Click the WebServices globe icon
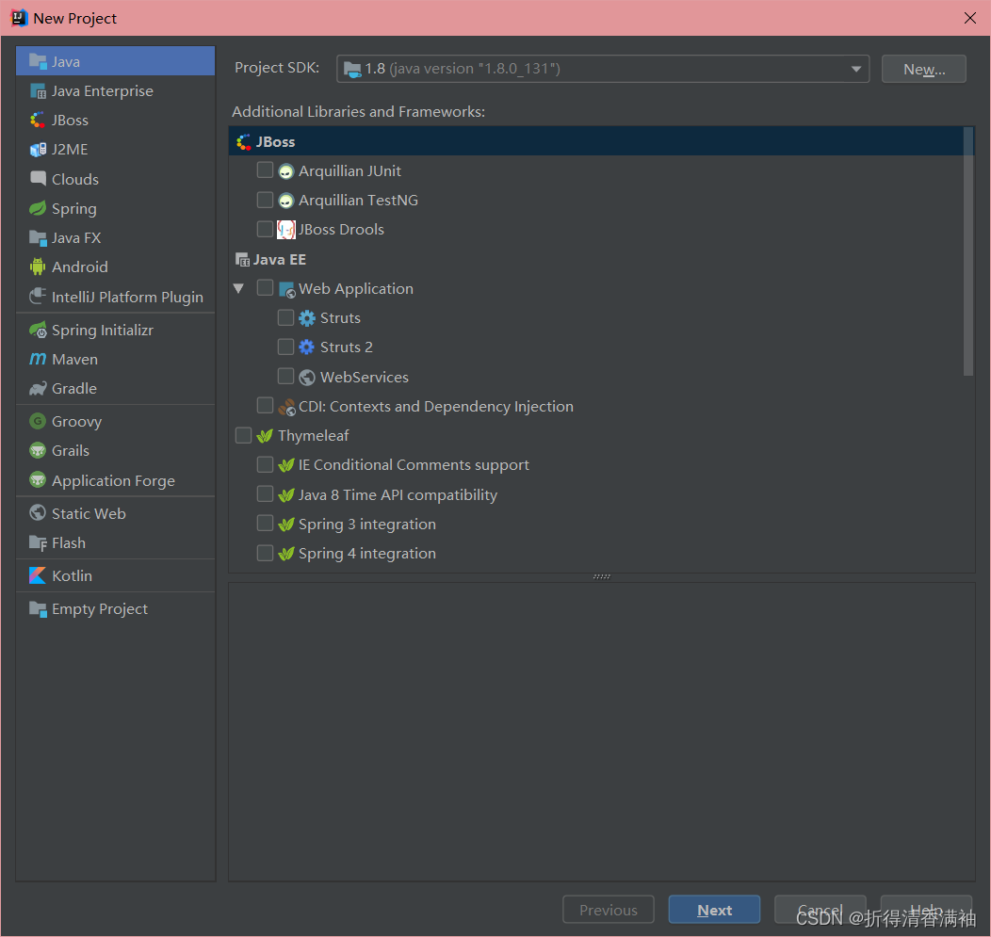The width and height of the screenshot is (991, 937). [307, 378]
